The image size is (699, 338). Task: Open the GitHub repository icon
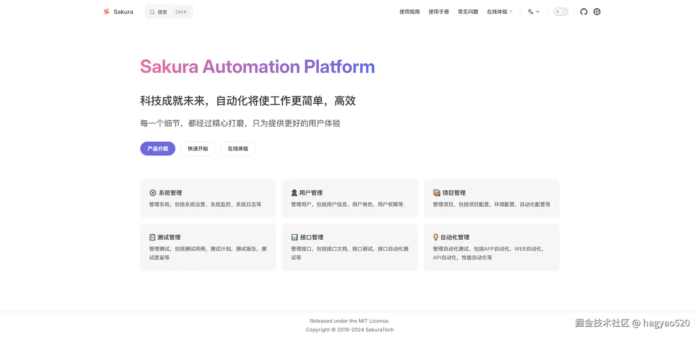583,12
